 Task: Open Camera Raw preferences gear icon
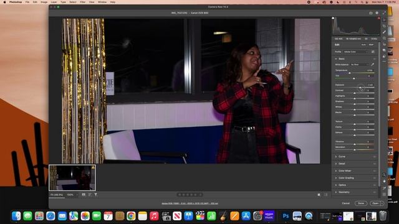pyautogui.click(x=377, y=12)
